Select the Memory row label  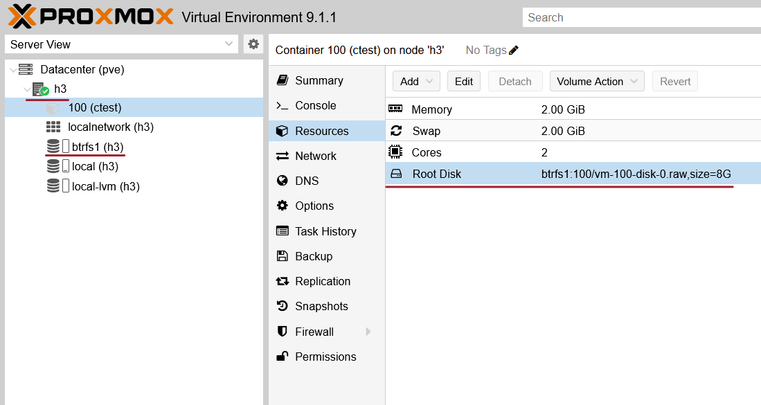coord(431,109)
